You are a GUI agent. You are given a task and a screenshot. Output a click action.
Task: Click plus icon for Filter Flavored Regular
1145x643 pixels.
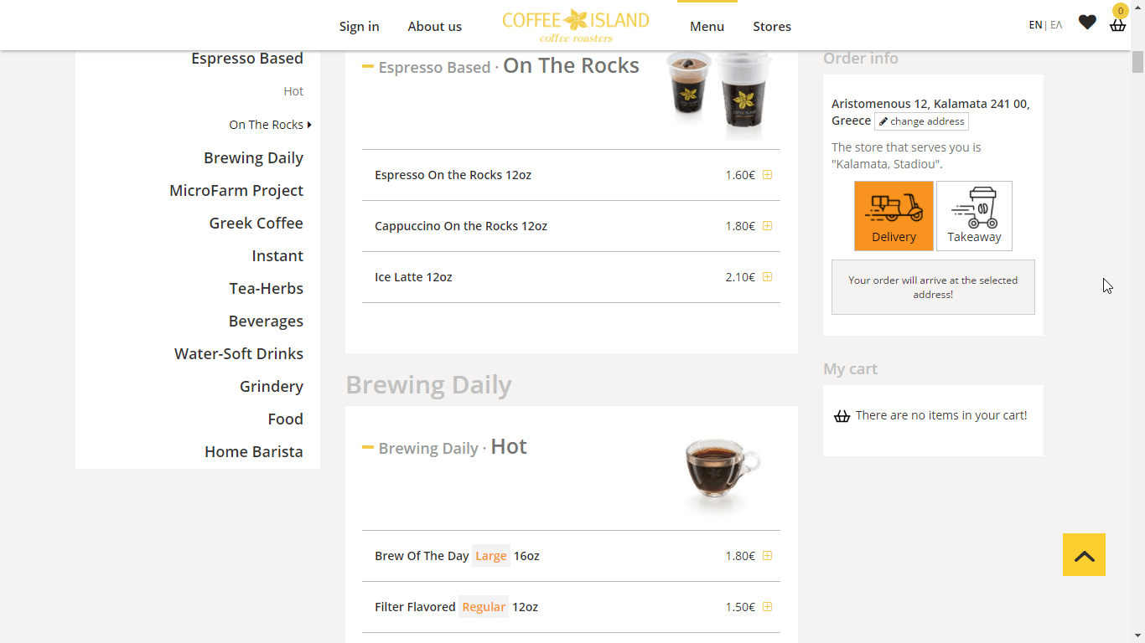767,607
